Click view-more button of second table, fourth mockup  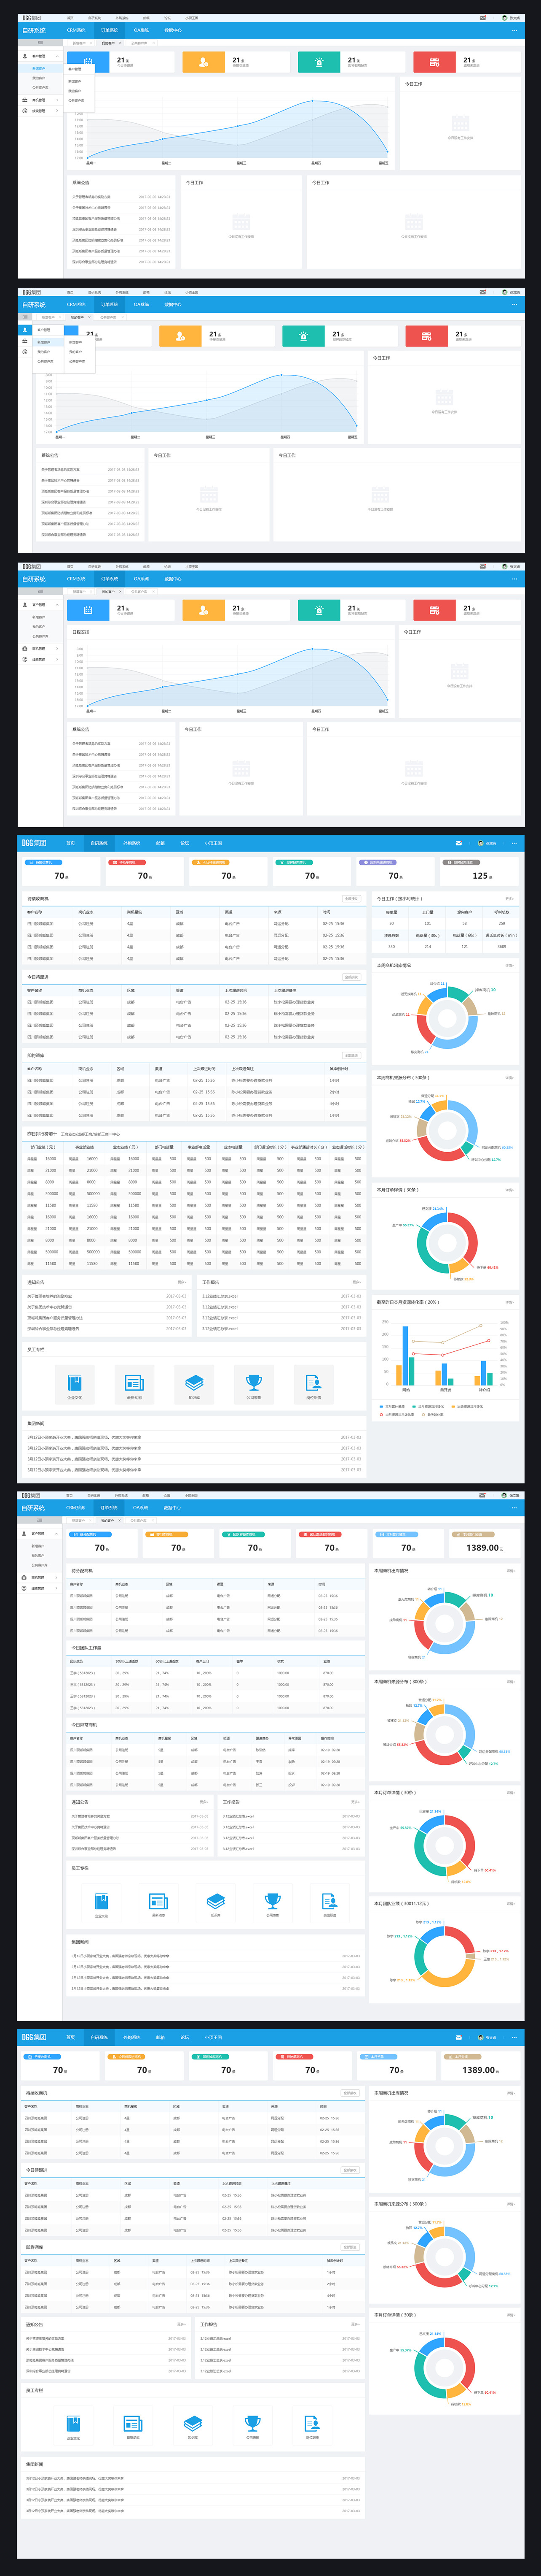351,977
